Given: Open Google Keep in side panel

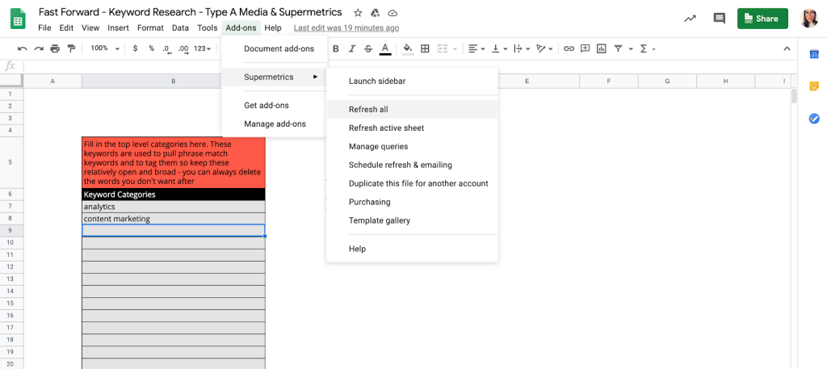Looking at the screenshot, I should tap(814, 86).
